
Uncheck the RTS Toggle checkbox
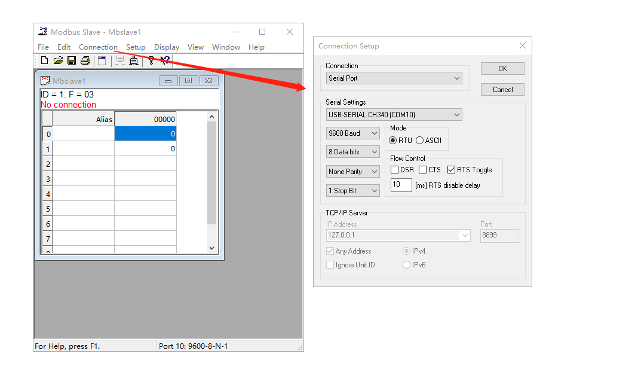point(451,170)
